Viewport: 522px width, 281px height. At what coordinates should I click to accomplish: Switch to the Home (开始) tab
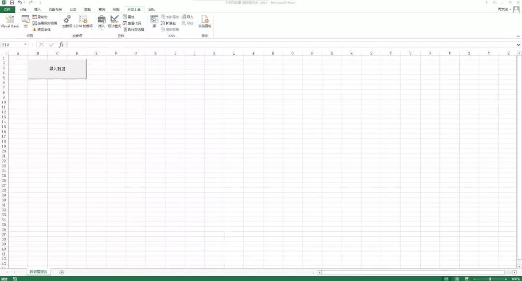(23, 9)
